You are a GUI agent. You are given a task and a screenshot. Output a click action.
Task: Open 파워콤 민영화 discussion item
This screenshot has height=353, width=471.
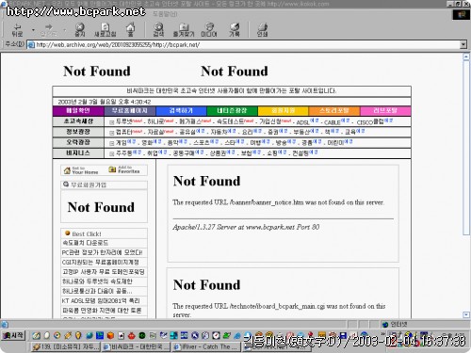coord(102,311)
